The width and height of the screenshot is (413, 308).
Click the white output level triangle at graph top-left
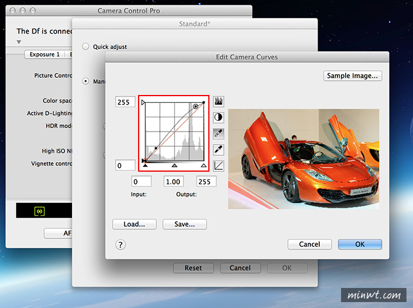[x=143, y=102]
